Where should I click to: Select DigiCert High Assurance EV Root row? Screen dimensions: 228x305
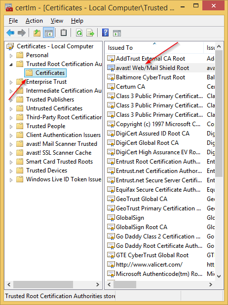pyautogui.click(x=158, y=152)
